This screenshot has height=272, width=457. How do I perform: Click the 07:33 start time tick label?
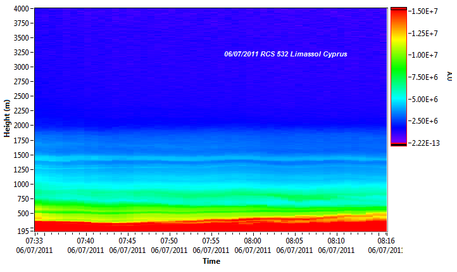tap(34, 242)
